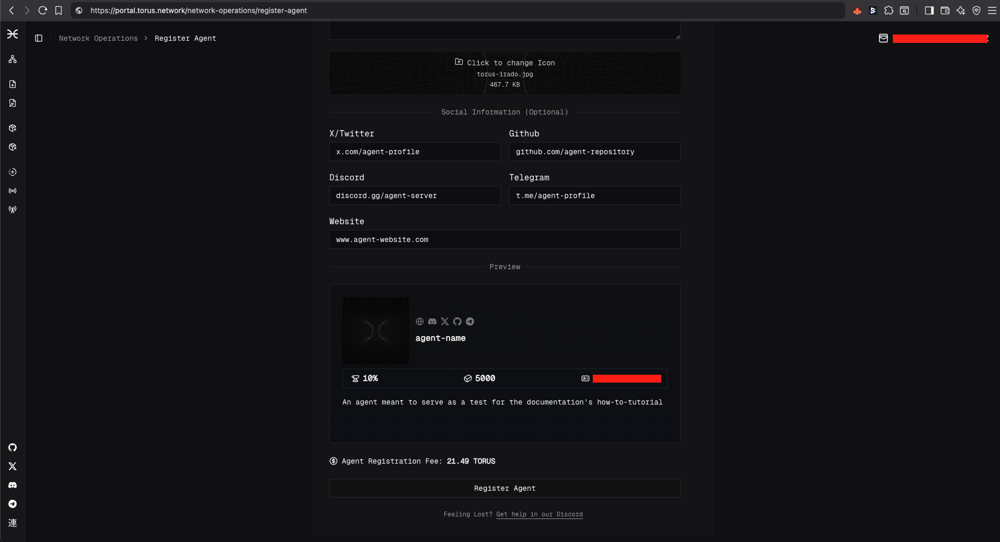This screenshot has width=1000, height=542.
Task: Go to Network Operations breadcrumb
Action: 98,38
